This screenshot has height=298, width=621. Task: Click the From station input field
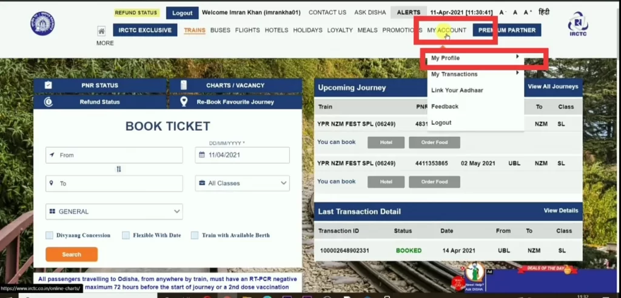tap(114, 155)
